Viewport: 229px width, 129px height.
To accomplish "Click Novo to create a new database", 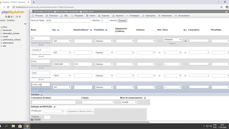I will pos(5,27).
